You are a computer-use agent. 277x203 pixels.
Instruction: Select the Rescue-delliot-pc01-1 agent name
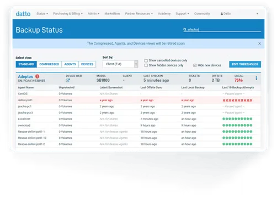(31, 132)
